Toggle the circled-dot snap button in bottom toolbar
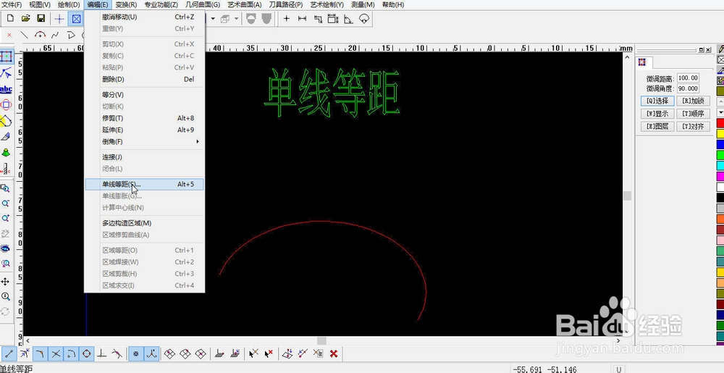The height and width of the screenshot is (373, 724). pos(136,354)
